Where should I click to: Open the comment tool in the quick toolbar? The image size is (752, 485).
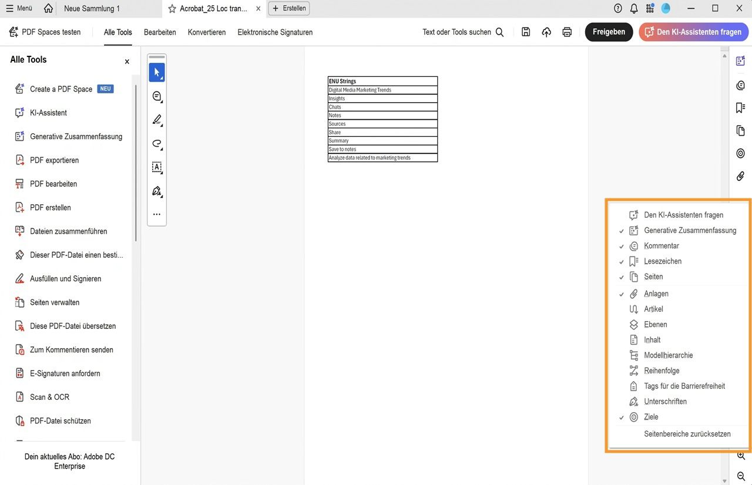point(156,96)
